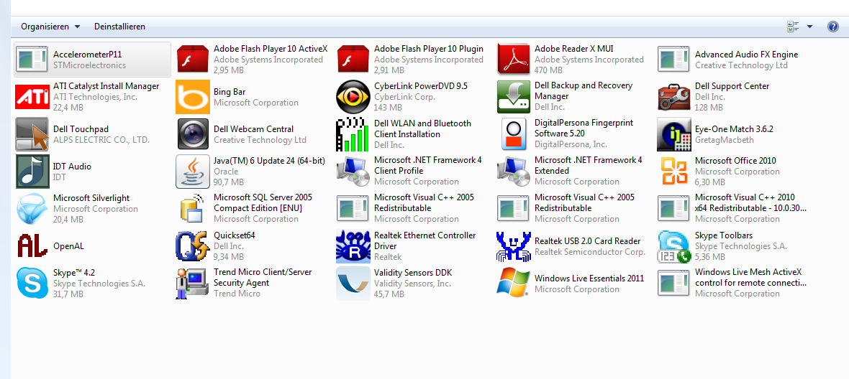Click the 'Oracle' publisher text under Java
Image resolution: width=849 pixels, height=379 pixels.
[226, 172]
